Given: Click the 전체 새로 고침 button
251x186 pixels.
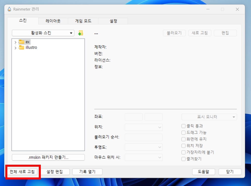Looking at the screenshot, I should coord(22,172).
